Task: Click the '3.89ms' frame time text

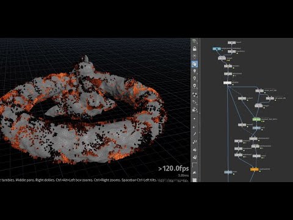Action: click(184, 175)
